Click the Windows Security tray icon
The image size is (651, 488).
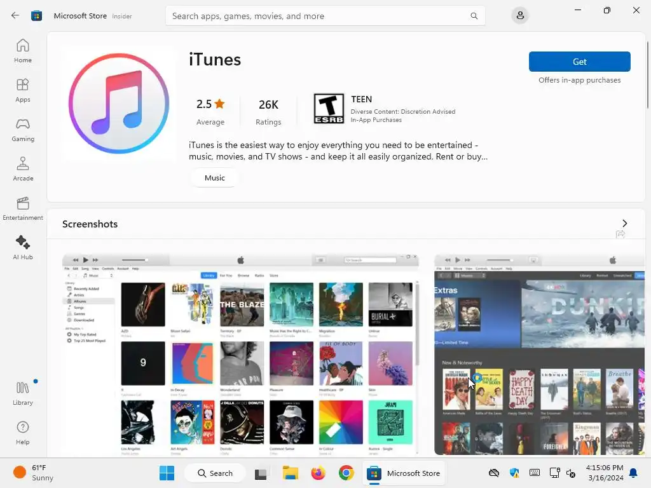514,473
